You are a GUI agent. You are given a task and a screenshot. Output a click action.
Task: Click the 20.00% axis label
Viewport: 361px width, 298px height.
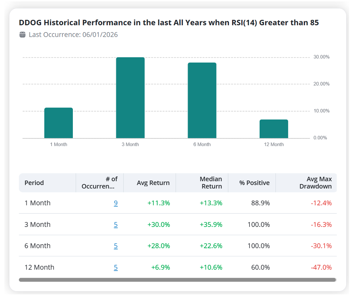[x=321, y=84]
